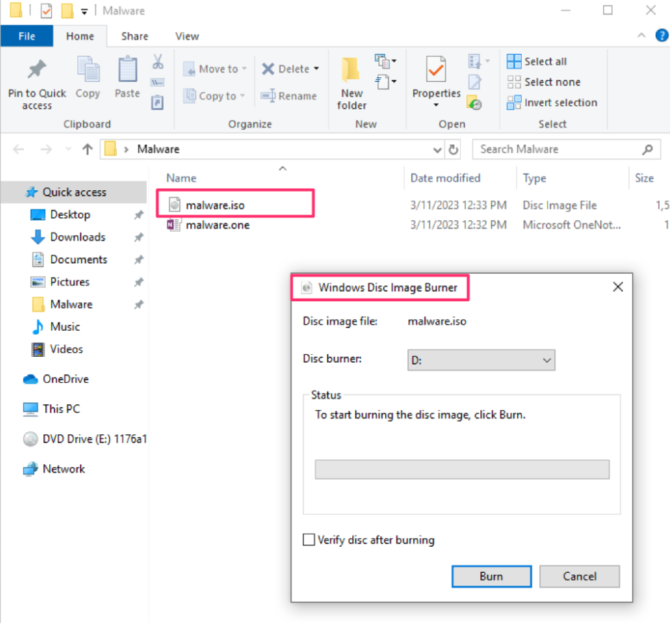Click the Rename button
The image size is (670, 624).
(x=289, y=96)
